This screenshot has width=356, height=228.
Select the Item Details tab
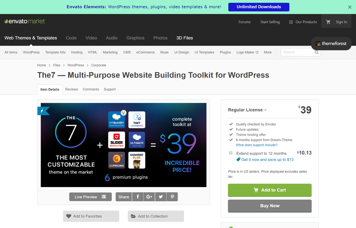(x=50, y=90)
